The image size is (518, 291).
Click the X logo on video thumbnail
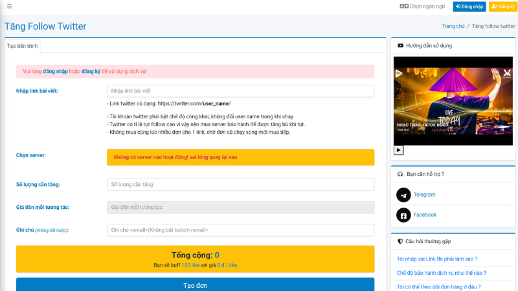(x=507, y=73)
